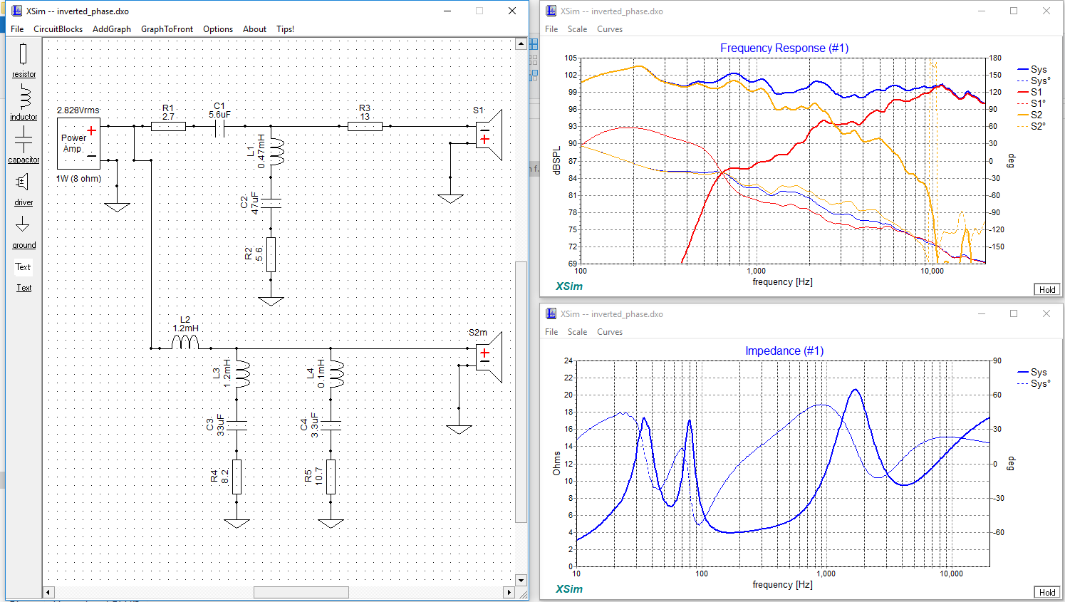Open the AddGraph menu

click(112, 29)
